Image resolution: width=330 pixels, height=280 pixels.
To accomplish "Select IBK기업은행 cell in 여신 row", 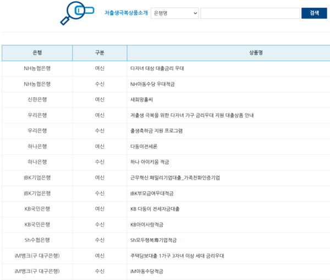I will 37,177.
